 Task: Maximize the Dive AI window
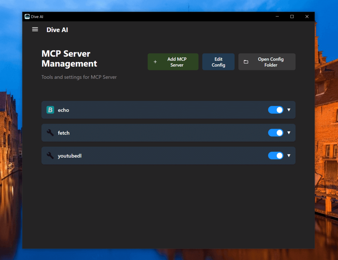pyautogui.click(x=292, y=16)
